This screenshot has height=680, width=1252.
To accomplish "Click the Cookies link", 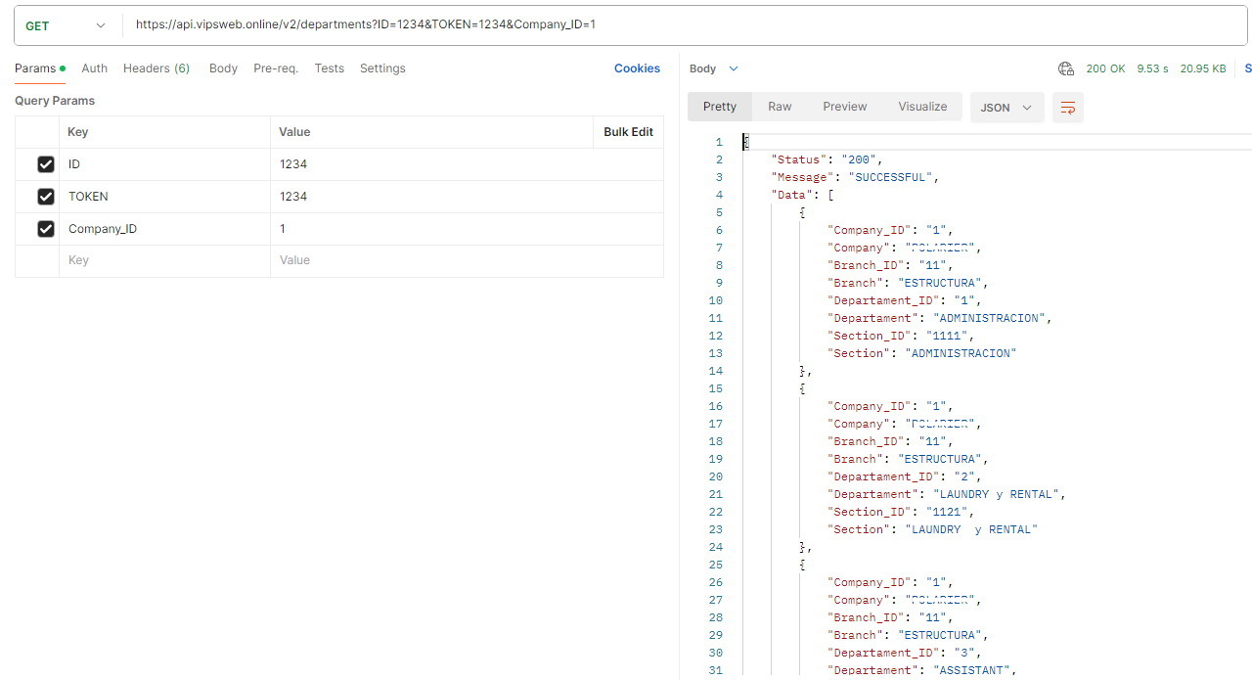I will point(637,68).
